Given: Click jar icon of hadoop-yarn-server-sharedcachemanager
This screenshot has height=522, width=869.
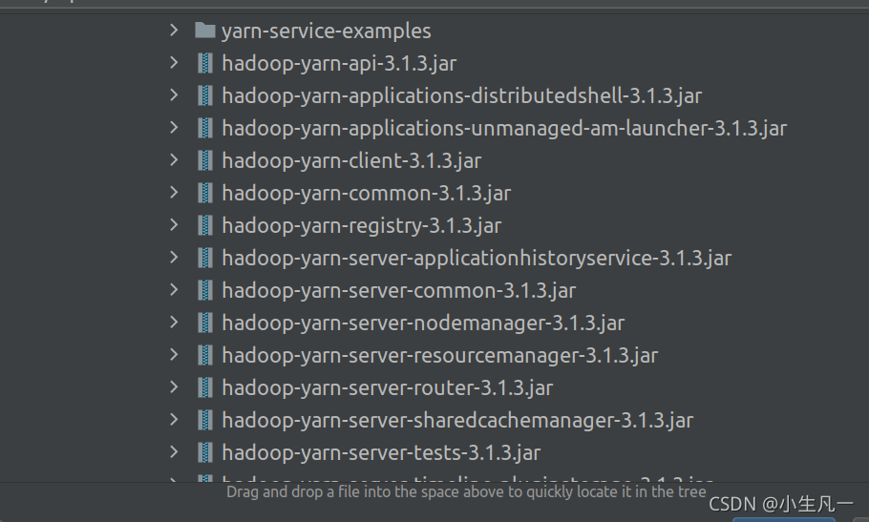Looking at the screenshot, I should click(205, 420).
